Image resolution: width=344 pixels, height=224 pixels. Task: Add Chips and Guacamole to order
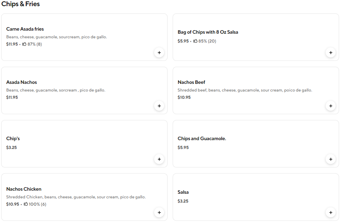331,159
